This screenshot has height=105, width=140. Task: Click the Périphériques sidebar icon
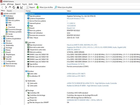tap(4, 54)
